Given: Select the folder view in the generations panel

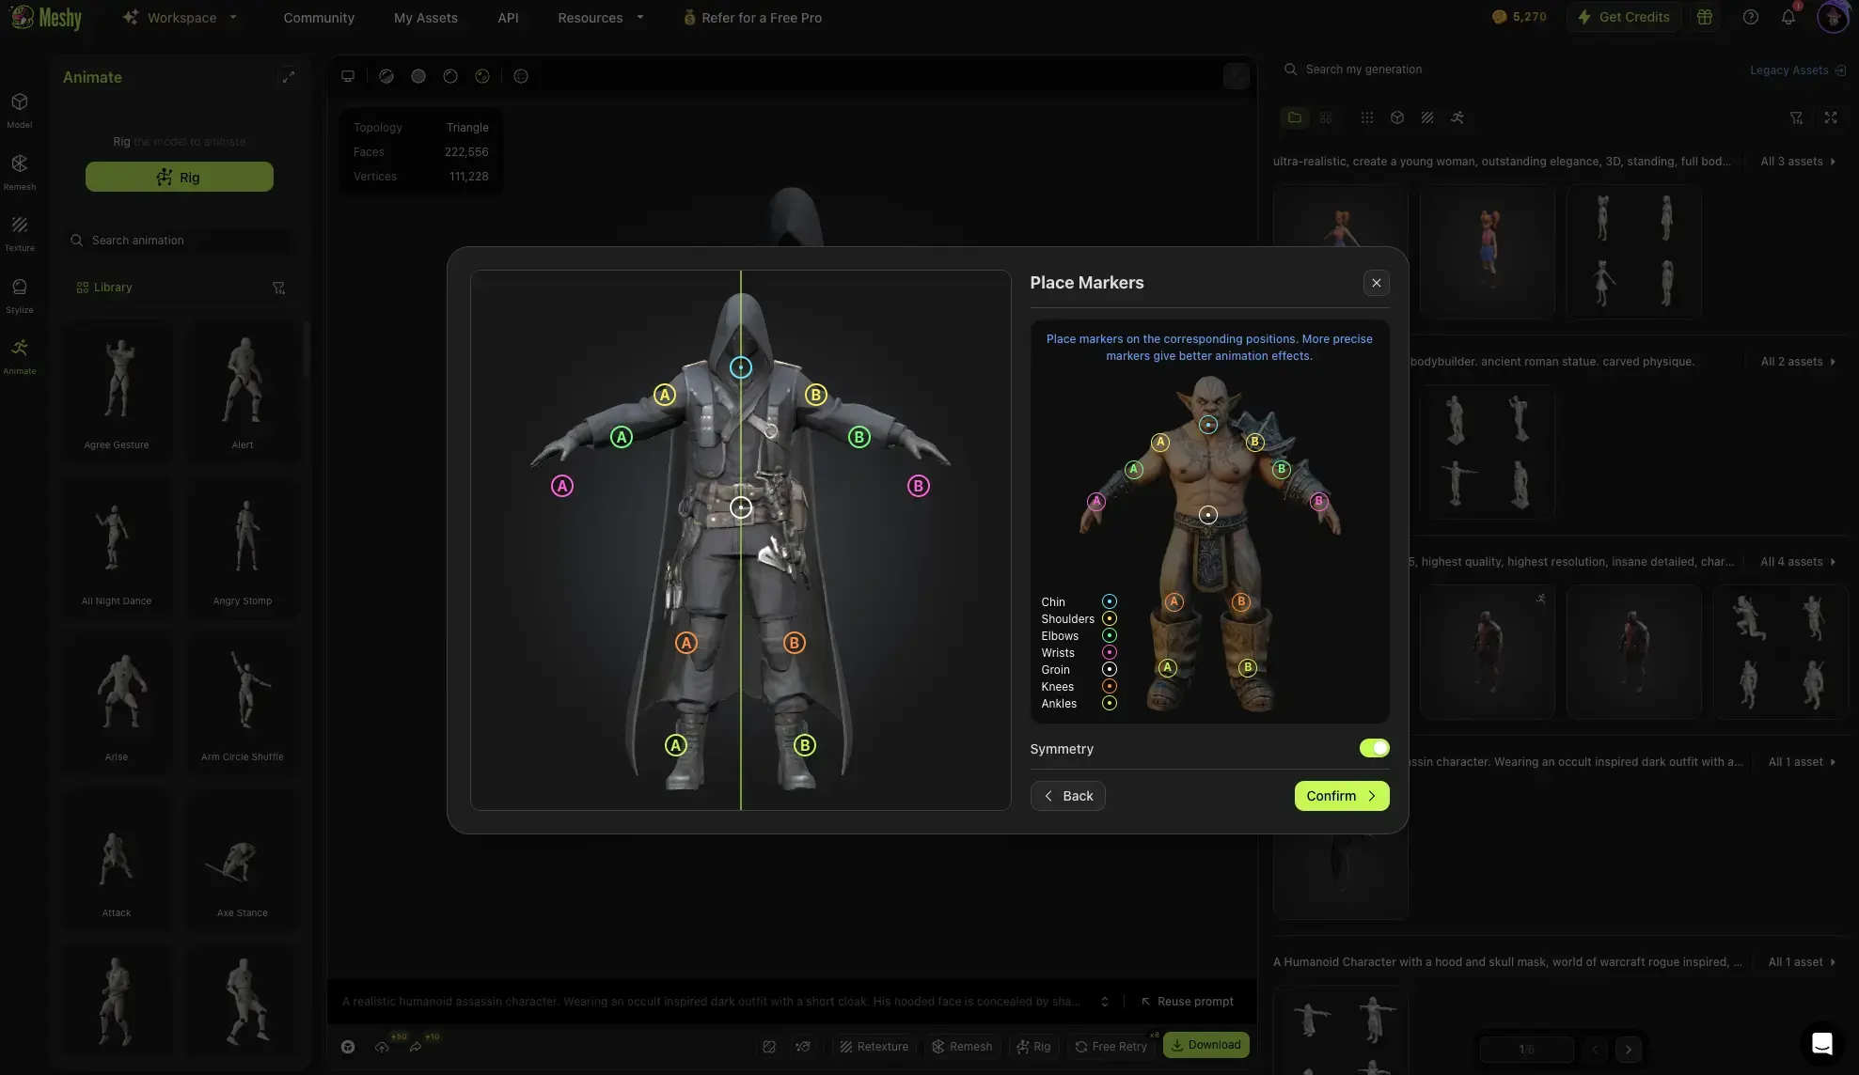Looking at the screenshot, I should [x=1295, y=117].
